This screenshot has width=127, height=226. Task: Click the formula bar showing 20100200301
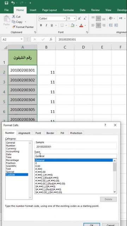(x=91, y=39)
